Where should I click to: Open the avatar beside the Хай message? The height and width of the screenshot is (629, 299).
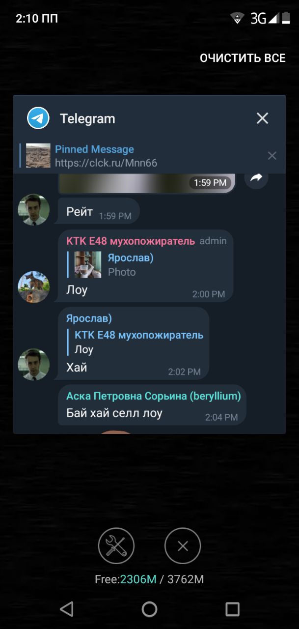tap(34, 365)
